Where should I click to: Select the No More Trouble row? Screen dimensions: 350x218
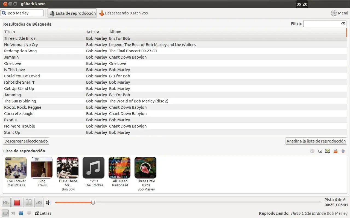[175, 126]
